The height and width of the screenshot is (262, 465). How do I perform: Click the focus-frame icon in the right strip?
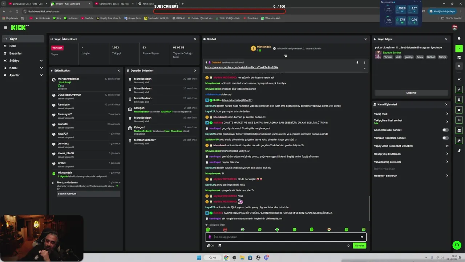click(459, 79)
